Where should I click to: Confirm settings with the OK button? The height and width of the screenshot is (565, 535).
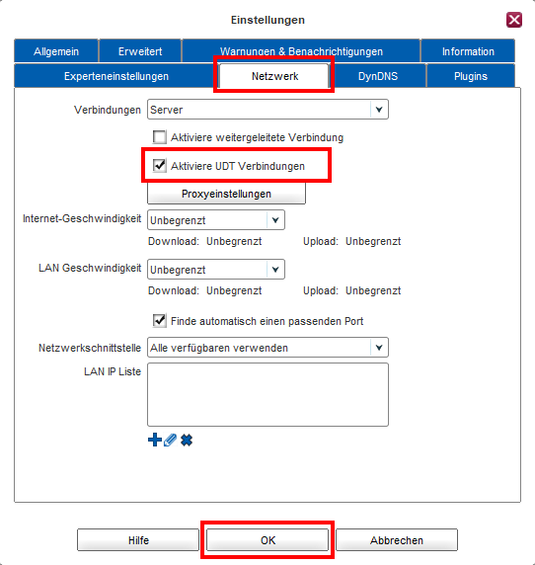coord(267,539)
